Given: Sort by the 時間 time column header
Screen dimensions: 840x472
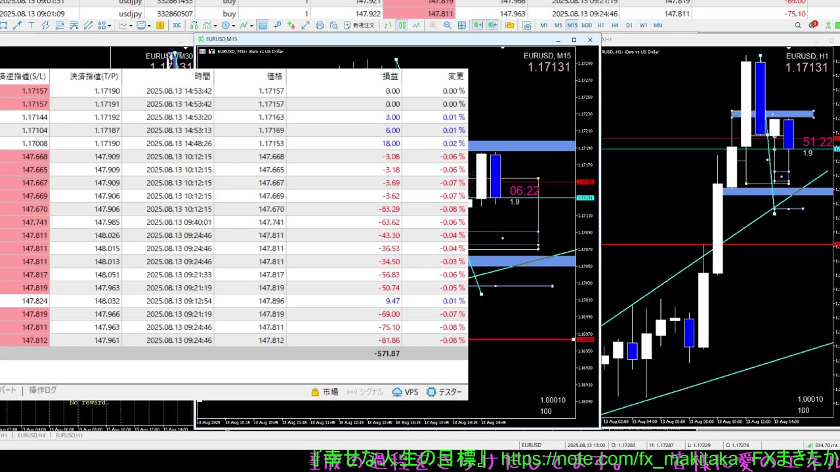Looking at the screenshot, I should (203, 76).
